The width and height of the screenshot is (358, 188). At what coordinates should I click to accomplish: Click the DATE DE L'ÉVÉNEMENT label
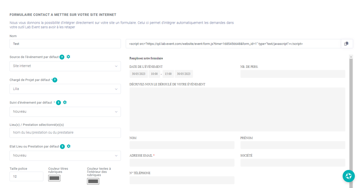pyautogui.click(x=146, y=67)
